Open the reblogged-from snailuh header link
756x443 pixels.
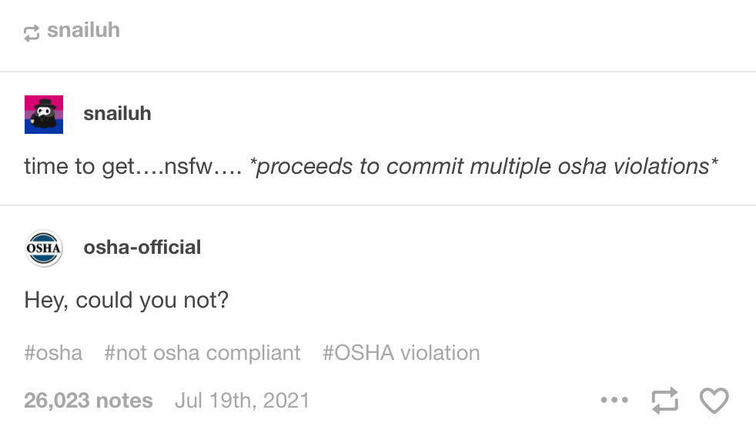83,30
